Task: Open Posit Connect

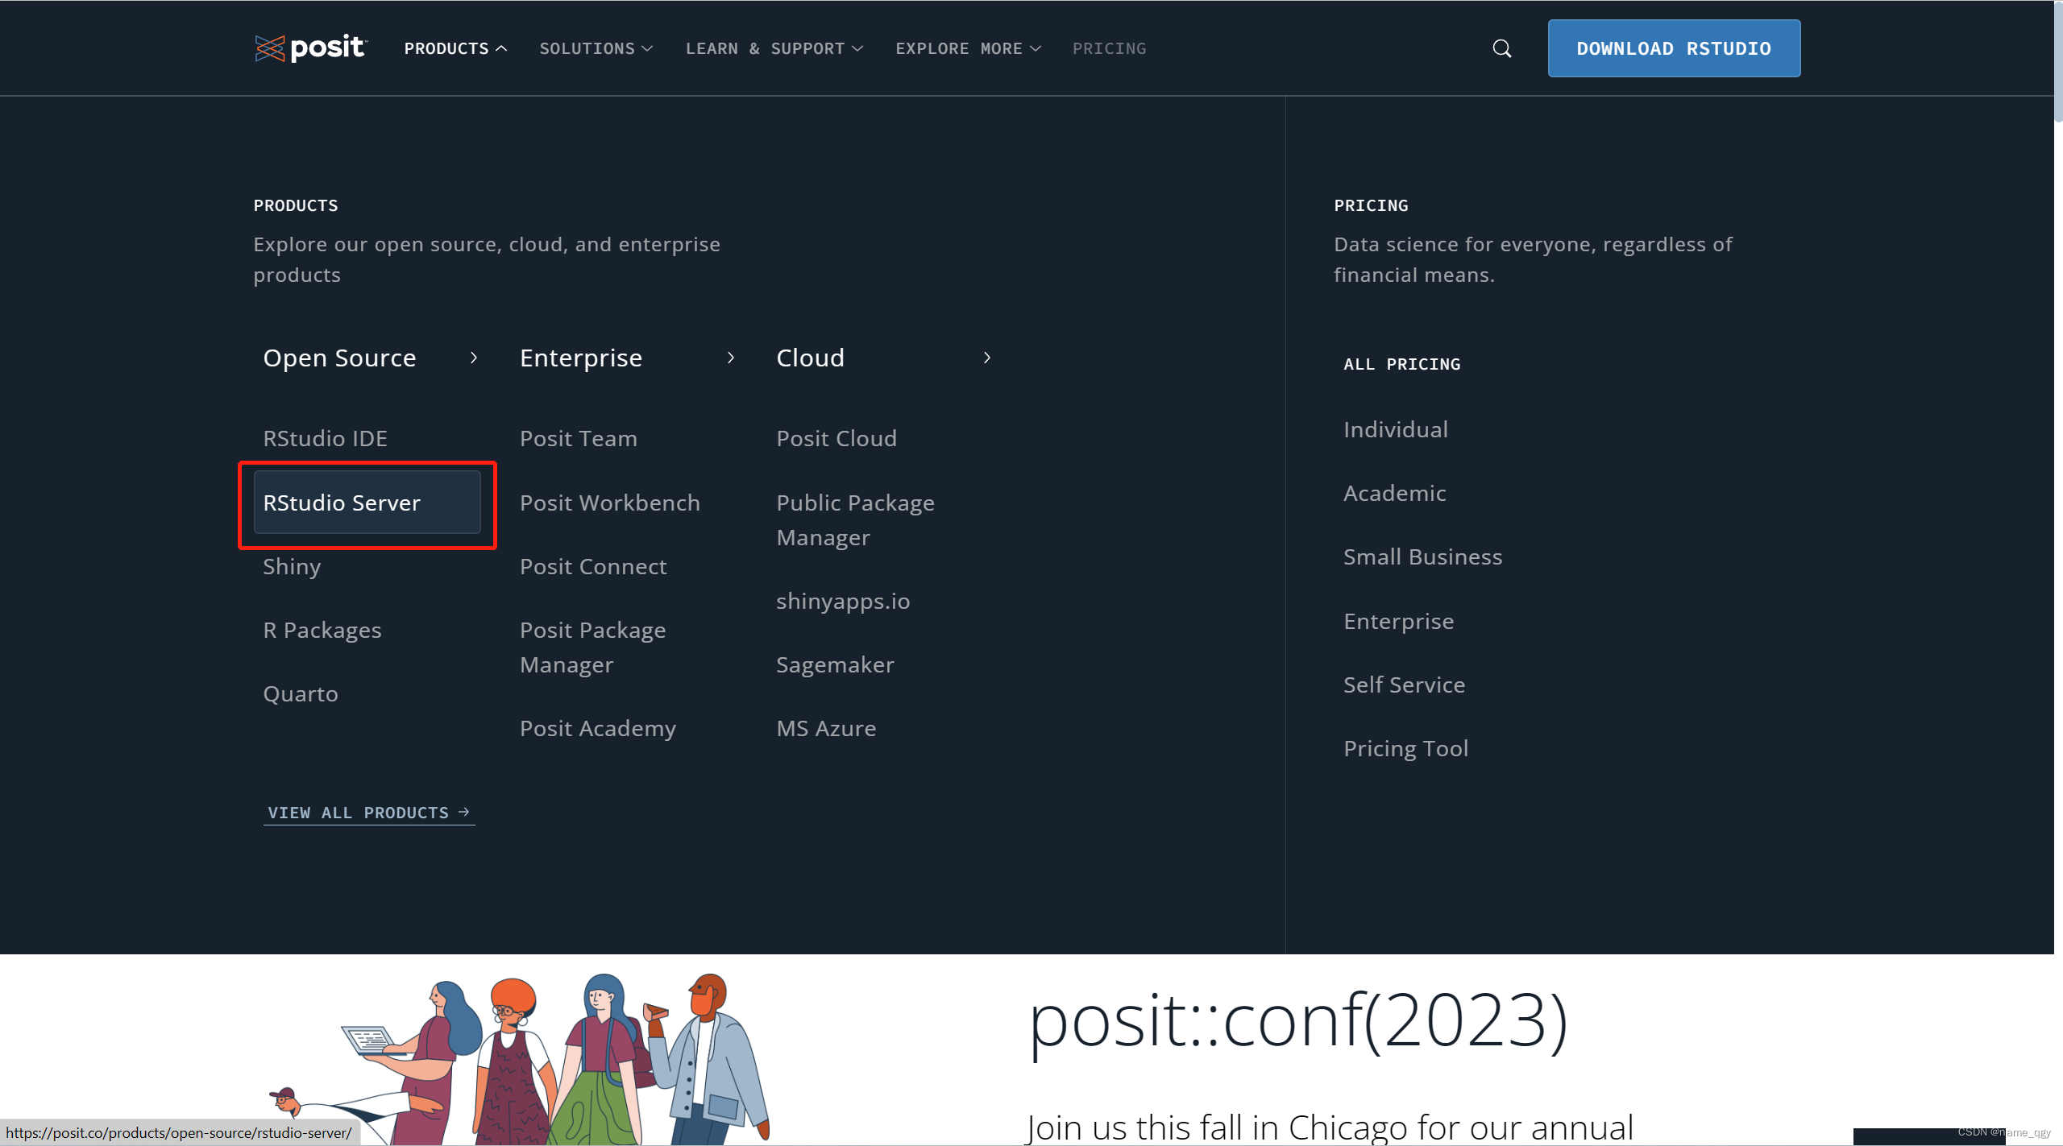Action: click(x=593, y=566)
